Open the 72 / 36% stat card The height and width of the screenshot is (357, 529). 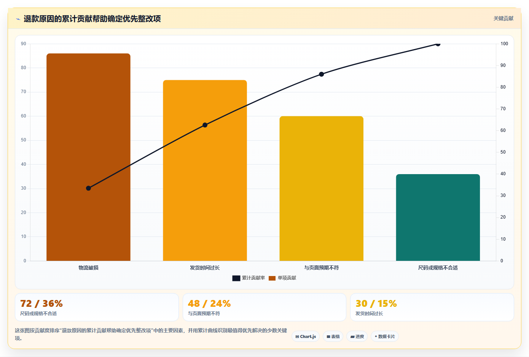point(97,307)
